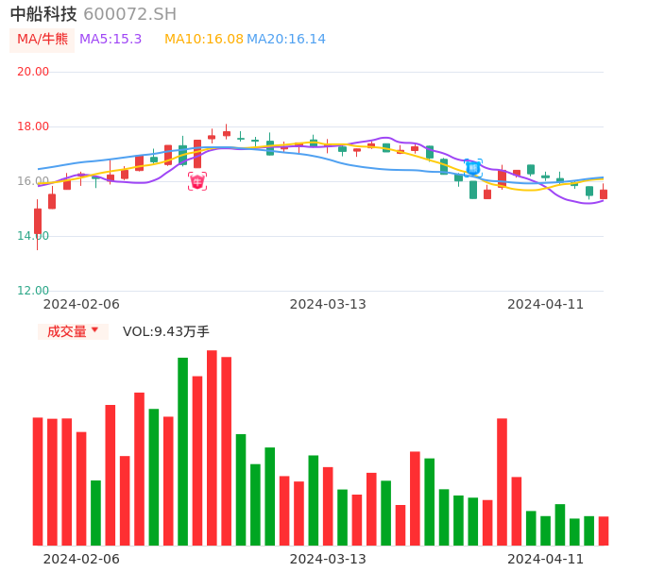The width and height of the screenshot is (648, 572).
Task: Click the 2024-03-13 date under volume chart
Action: [328, 559]
